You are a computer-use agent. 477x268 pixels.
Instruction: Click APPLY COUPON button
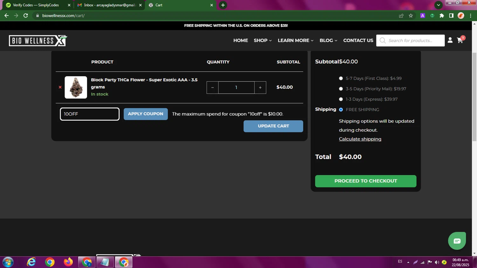tap(146, 114)
